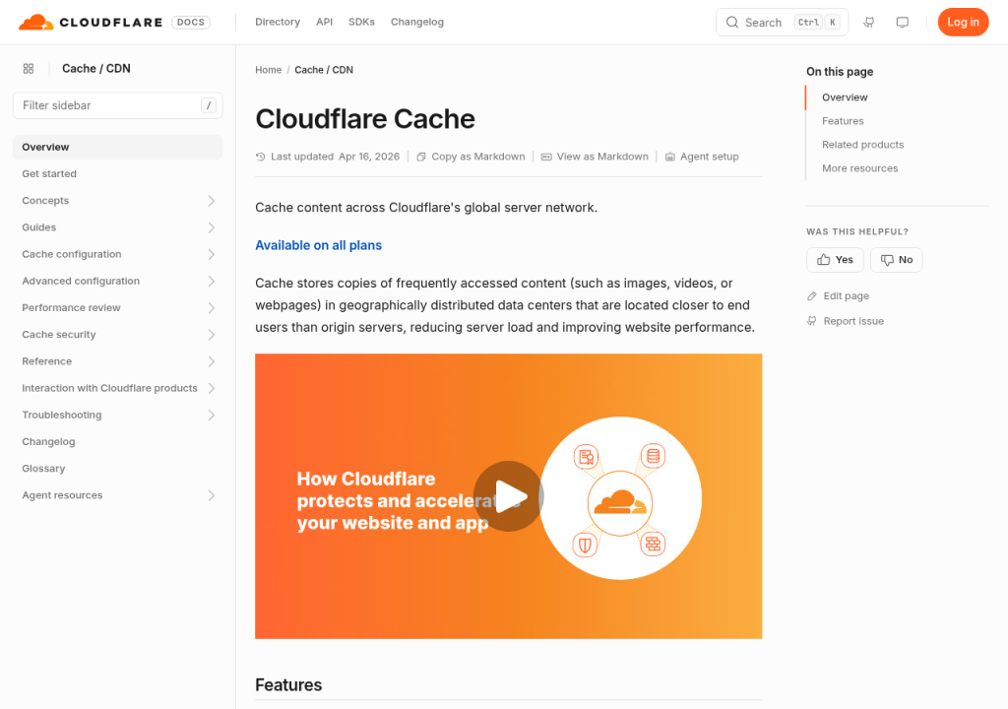Select Overview in the sidebar
Screen dimensions: 1008x709
118,147
